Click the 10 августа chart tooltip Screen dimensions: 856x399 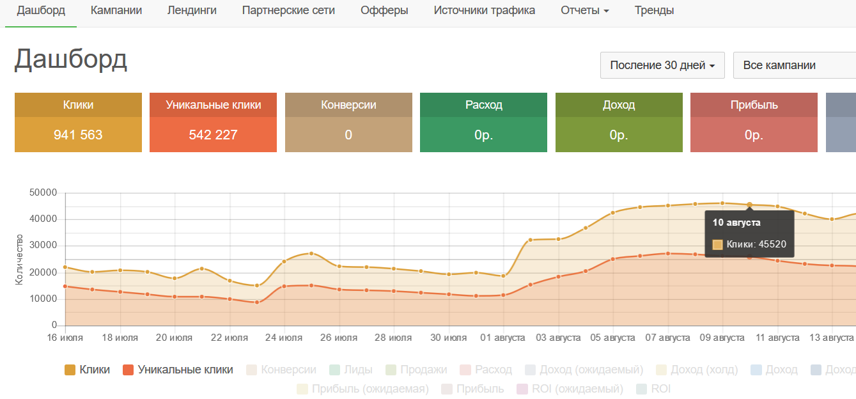[x=749, y=234]
